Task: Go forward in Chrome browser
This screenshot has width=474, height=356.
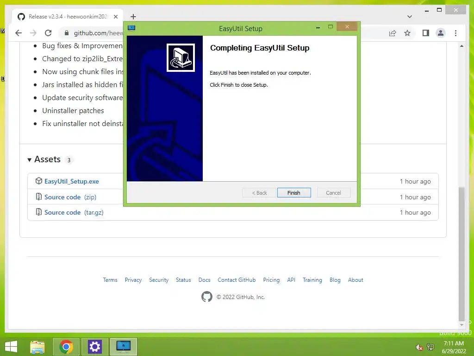Action: (33, 33)
